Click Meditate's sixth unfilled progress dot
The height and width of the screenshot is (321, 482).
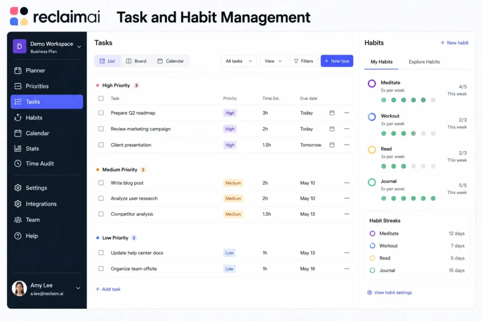coord(433,100)
